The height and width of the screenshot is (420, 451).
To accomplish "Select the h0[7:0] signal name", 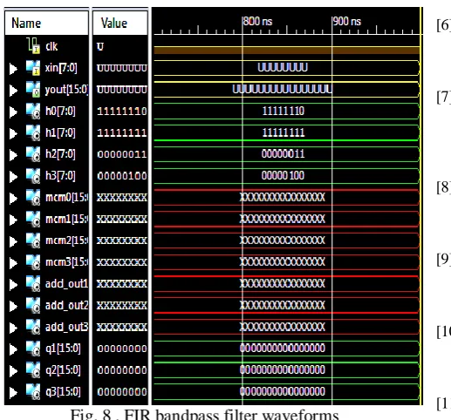I will tap(60, 112).
